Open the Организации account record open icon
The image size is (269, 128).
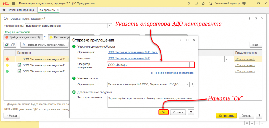[x=192, y=84]
